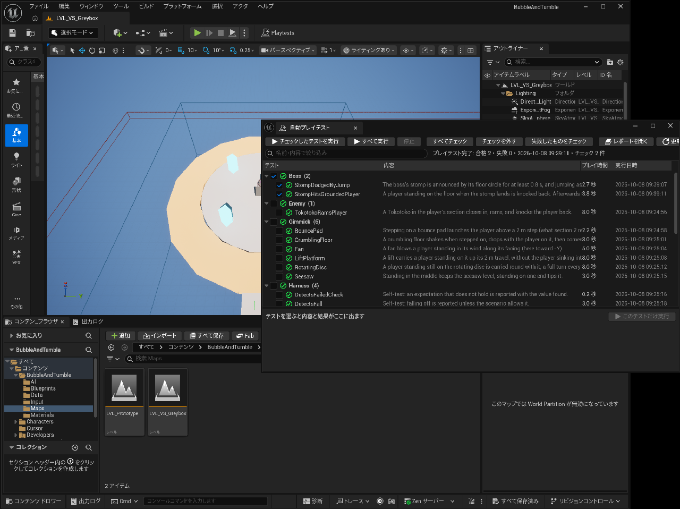Open the ビルド menu
Viewport: 680px width, 509px height.
pos(146,6)
